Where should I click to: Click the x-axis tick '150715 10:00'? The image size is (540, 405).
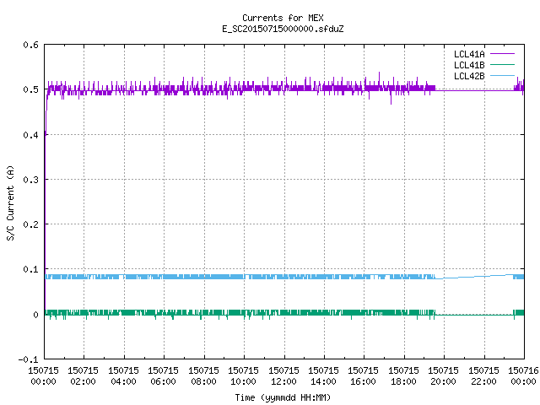click(x=243, y=376)
